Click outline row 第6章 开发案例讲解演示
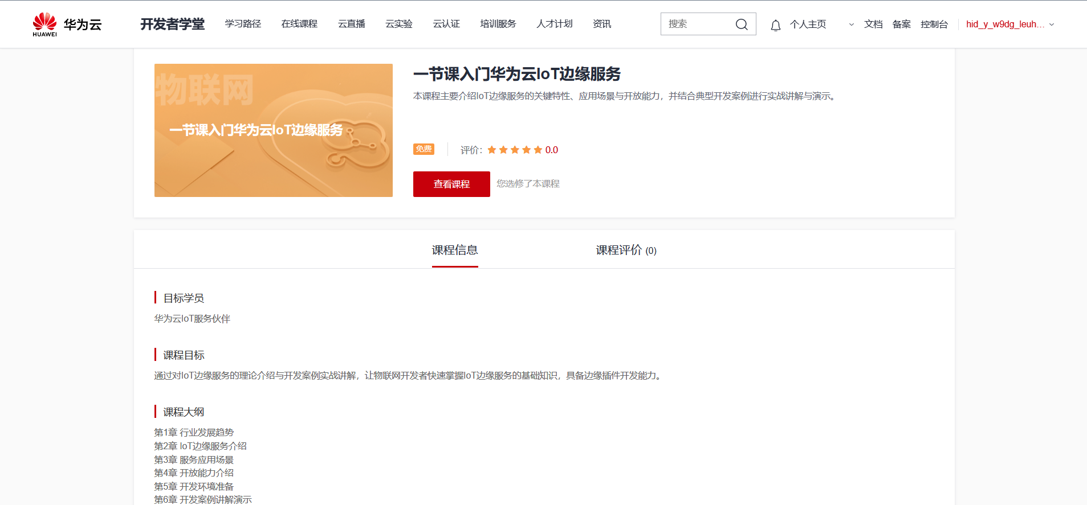 203,499
